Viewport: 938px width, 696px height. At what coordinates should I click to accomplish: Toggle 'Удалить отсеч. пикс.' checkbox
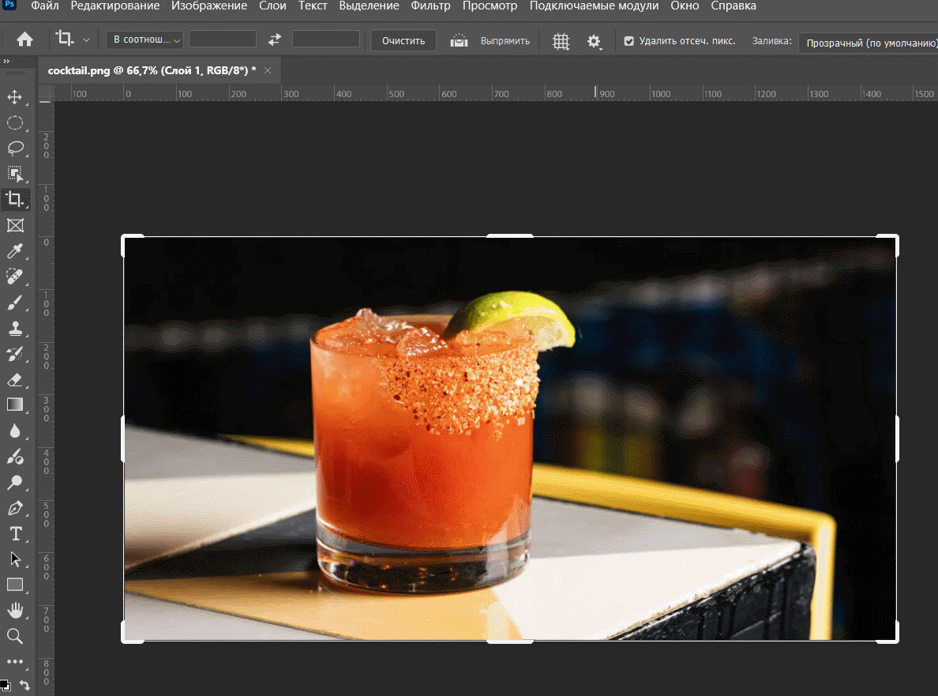(629, 40)
